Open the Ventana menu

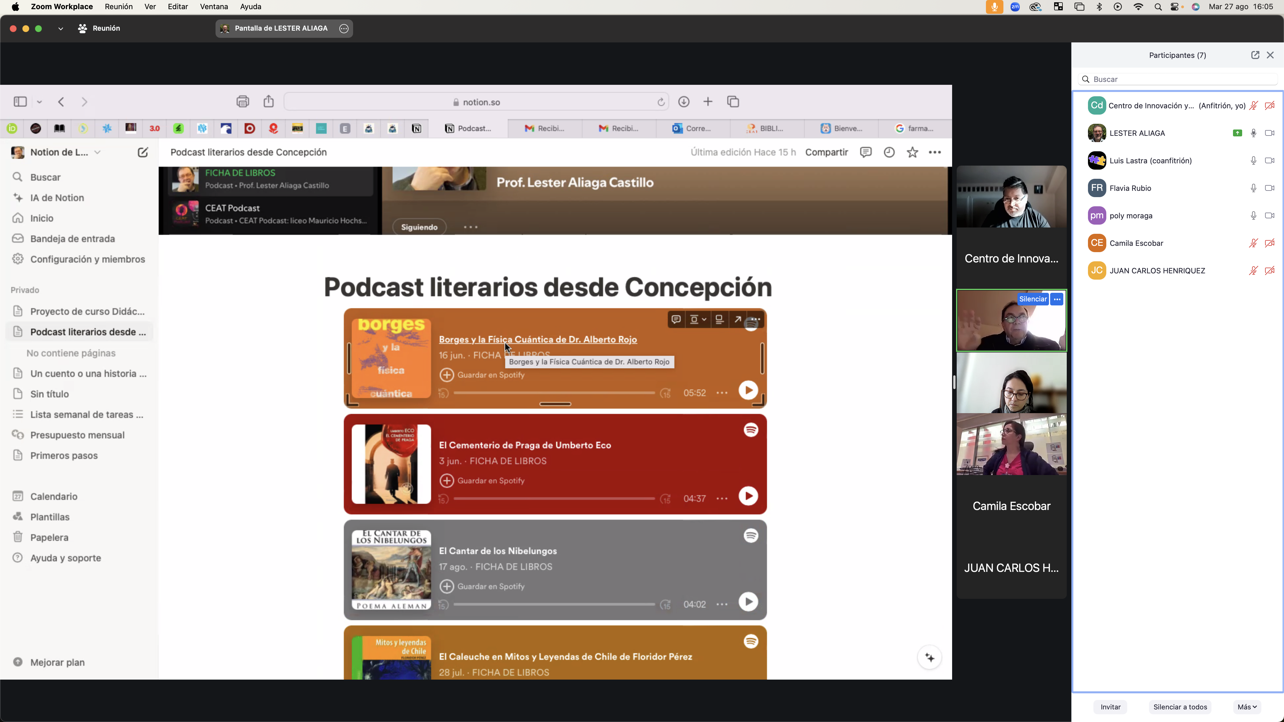214,7
